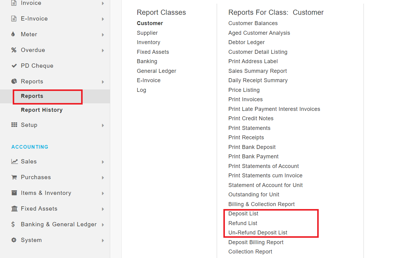The height and width of the screenshot is (258, 408).
Task: Click the Overdue percent icon
Action: tap(14, 50)
